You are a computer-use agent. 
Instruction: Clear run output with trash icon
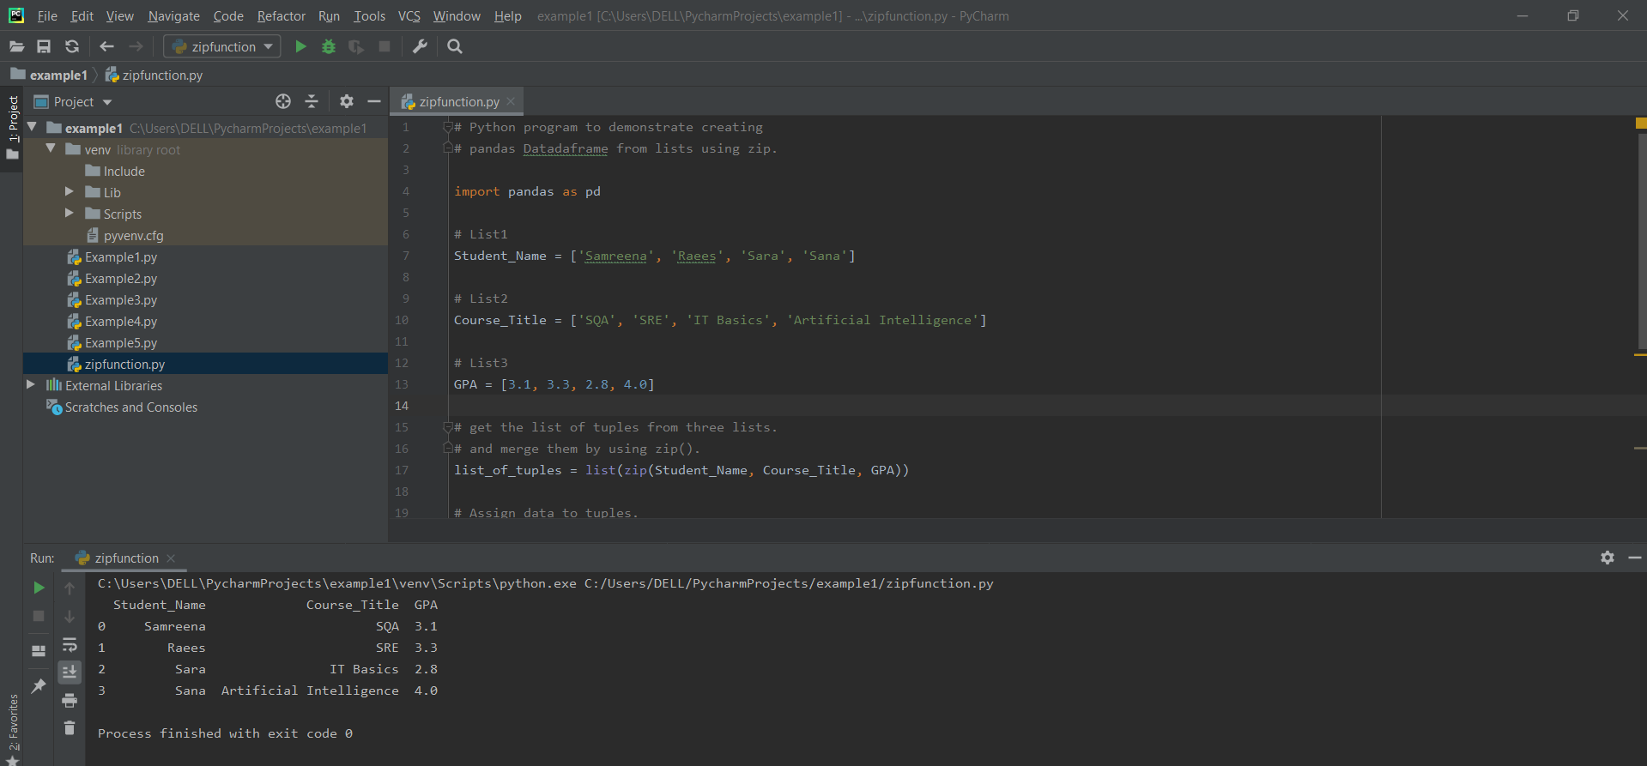[x=70, y=728]
